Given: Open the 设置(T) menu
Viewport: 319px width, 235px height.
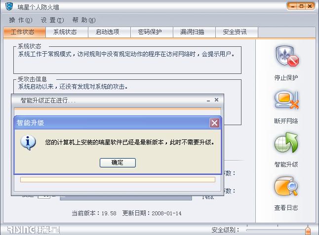Looking at the screenshot, I should pyautogui.click(x=52, y=20).
